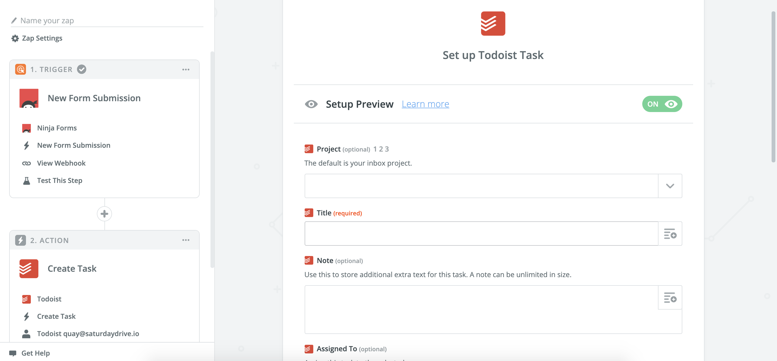Open the Project dropdown

pos(670,186)
